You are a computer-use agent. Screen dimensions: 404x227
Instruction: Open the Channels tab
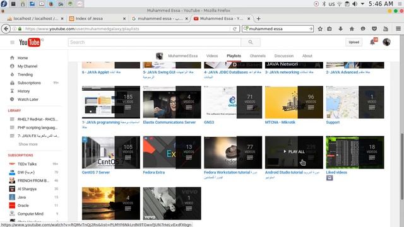tap(258, 56)
